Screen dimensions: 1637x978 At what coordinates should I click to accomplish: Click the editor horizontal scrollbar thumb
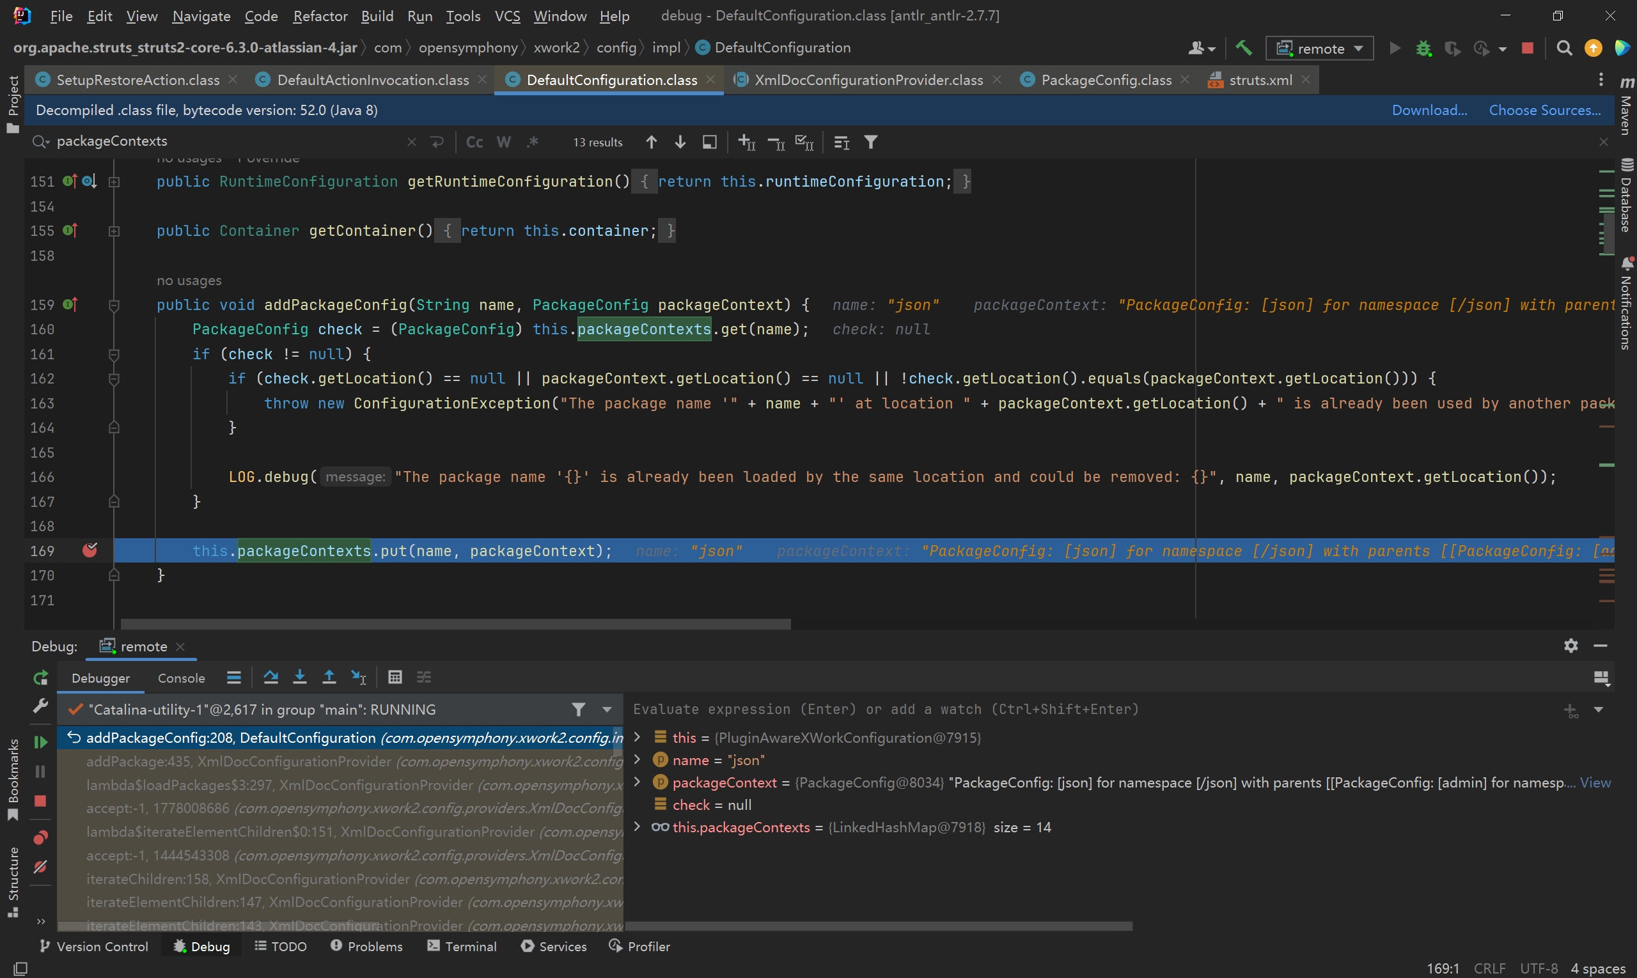(455, 623)
